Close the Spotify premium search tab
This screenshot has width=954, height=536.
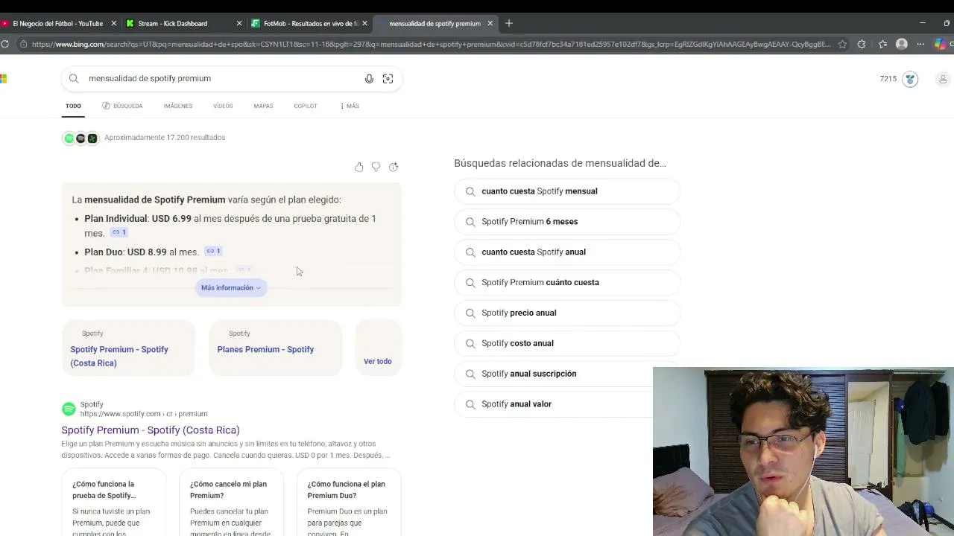click(490, 23)
